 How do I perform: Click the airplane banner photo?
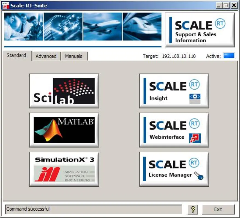(x=103, y=26)
